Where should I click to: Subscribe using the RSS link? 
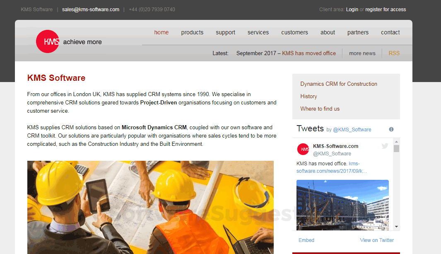[394, 53]
